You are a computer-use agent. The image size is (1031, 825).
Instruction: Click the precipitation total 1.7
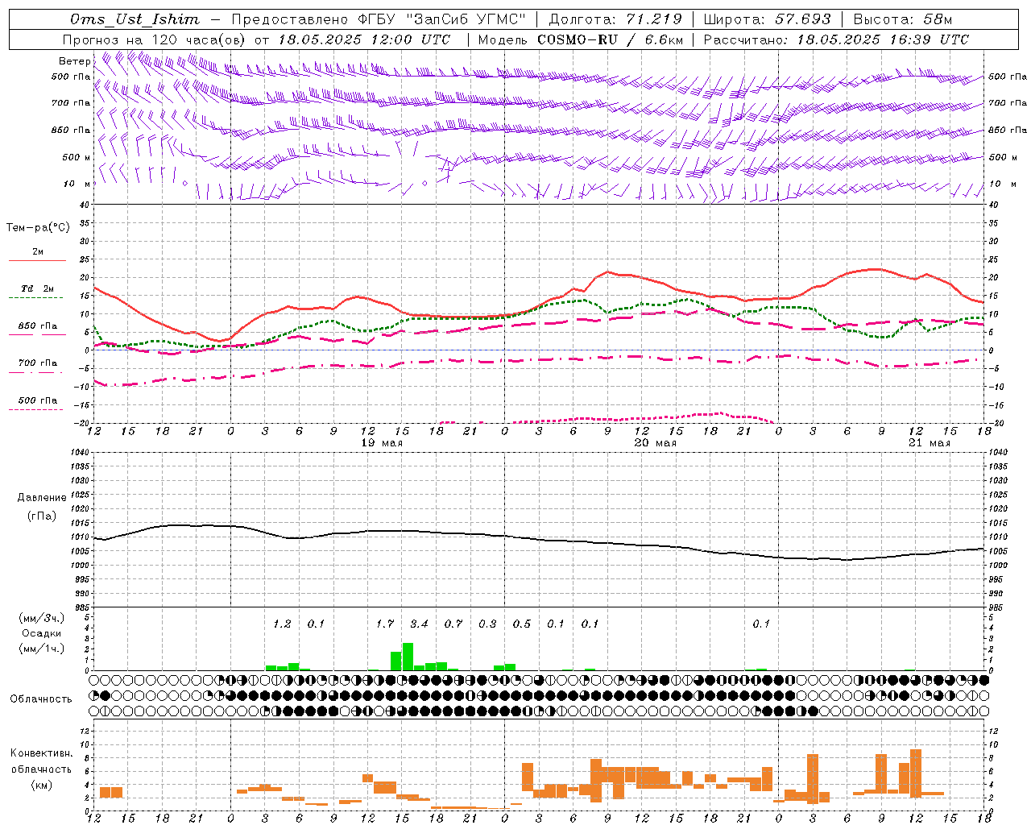point(385,624)
